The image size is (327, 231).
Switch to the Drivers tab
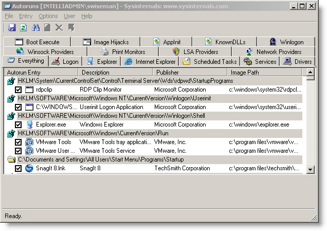[297, 62]
